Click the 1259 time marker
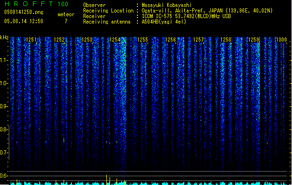Screen dimensions: 292x185 pos(254,40)
